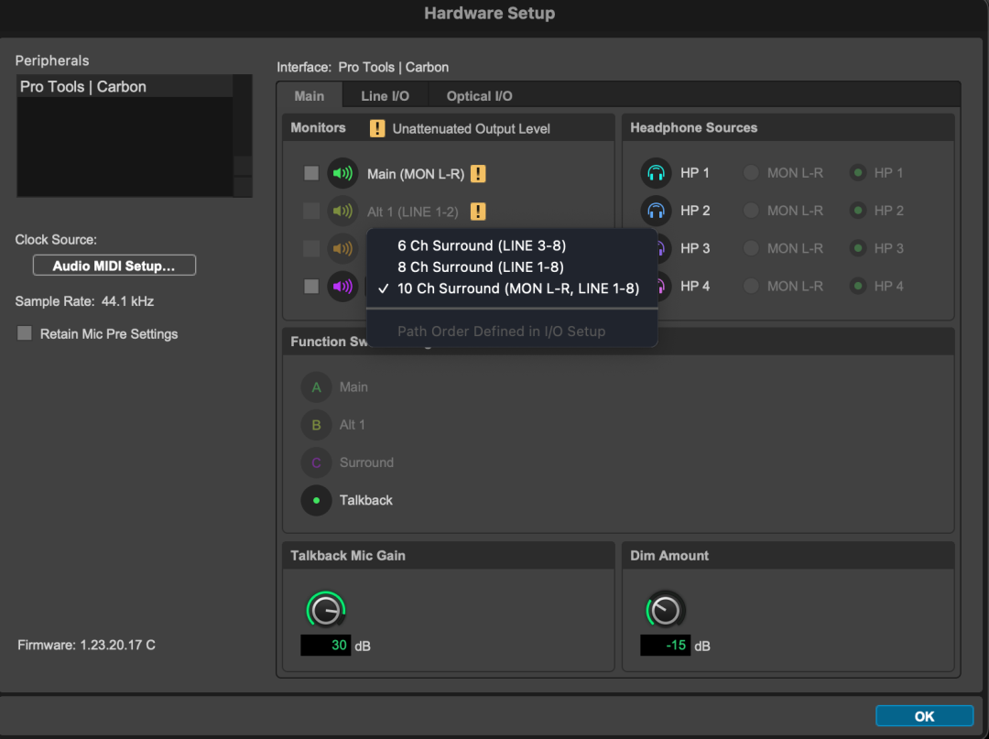This screenshot has height=739, width=989.
Task: Click function switch C for Surround
Action: (316, 462)
